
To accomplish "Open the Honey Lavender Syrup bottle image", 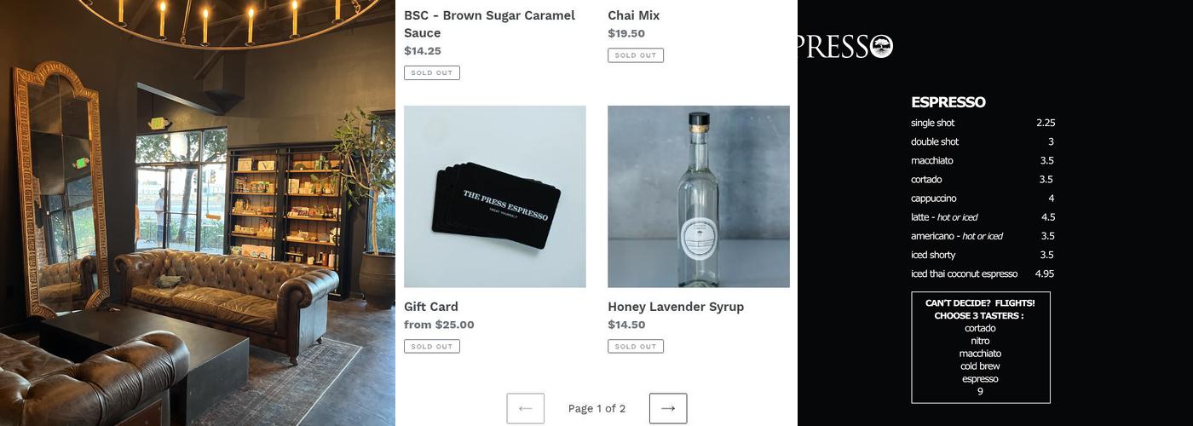I will pos(699,197).
